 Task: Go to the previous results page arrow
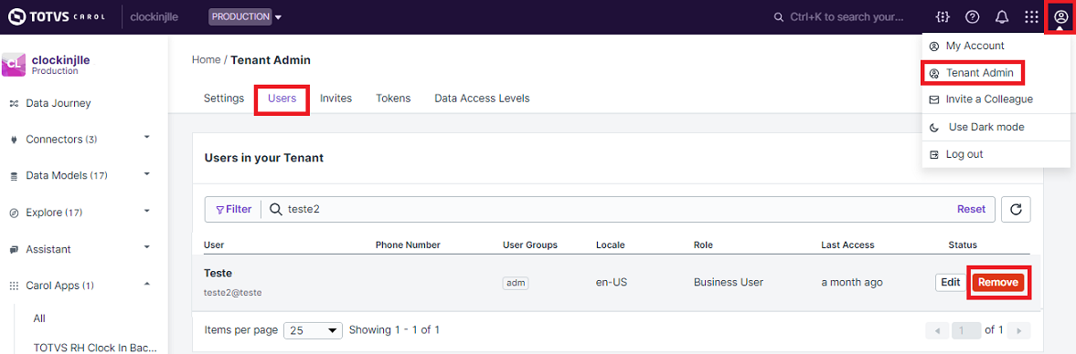pyautogui.click(x=937, y=330)
